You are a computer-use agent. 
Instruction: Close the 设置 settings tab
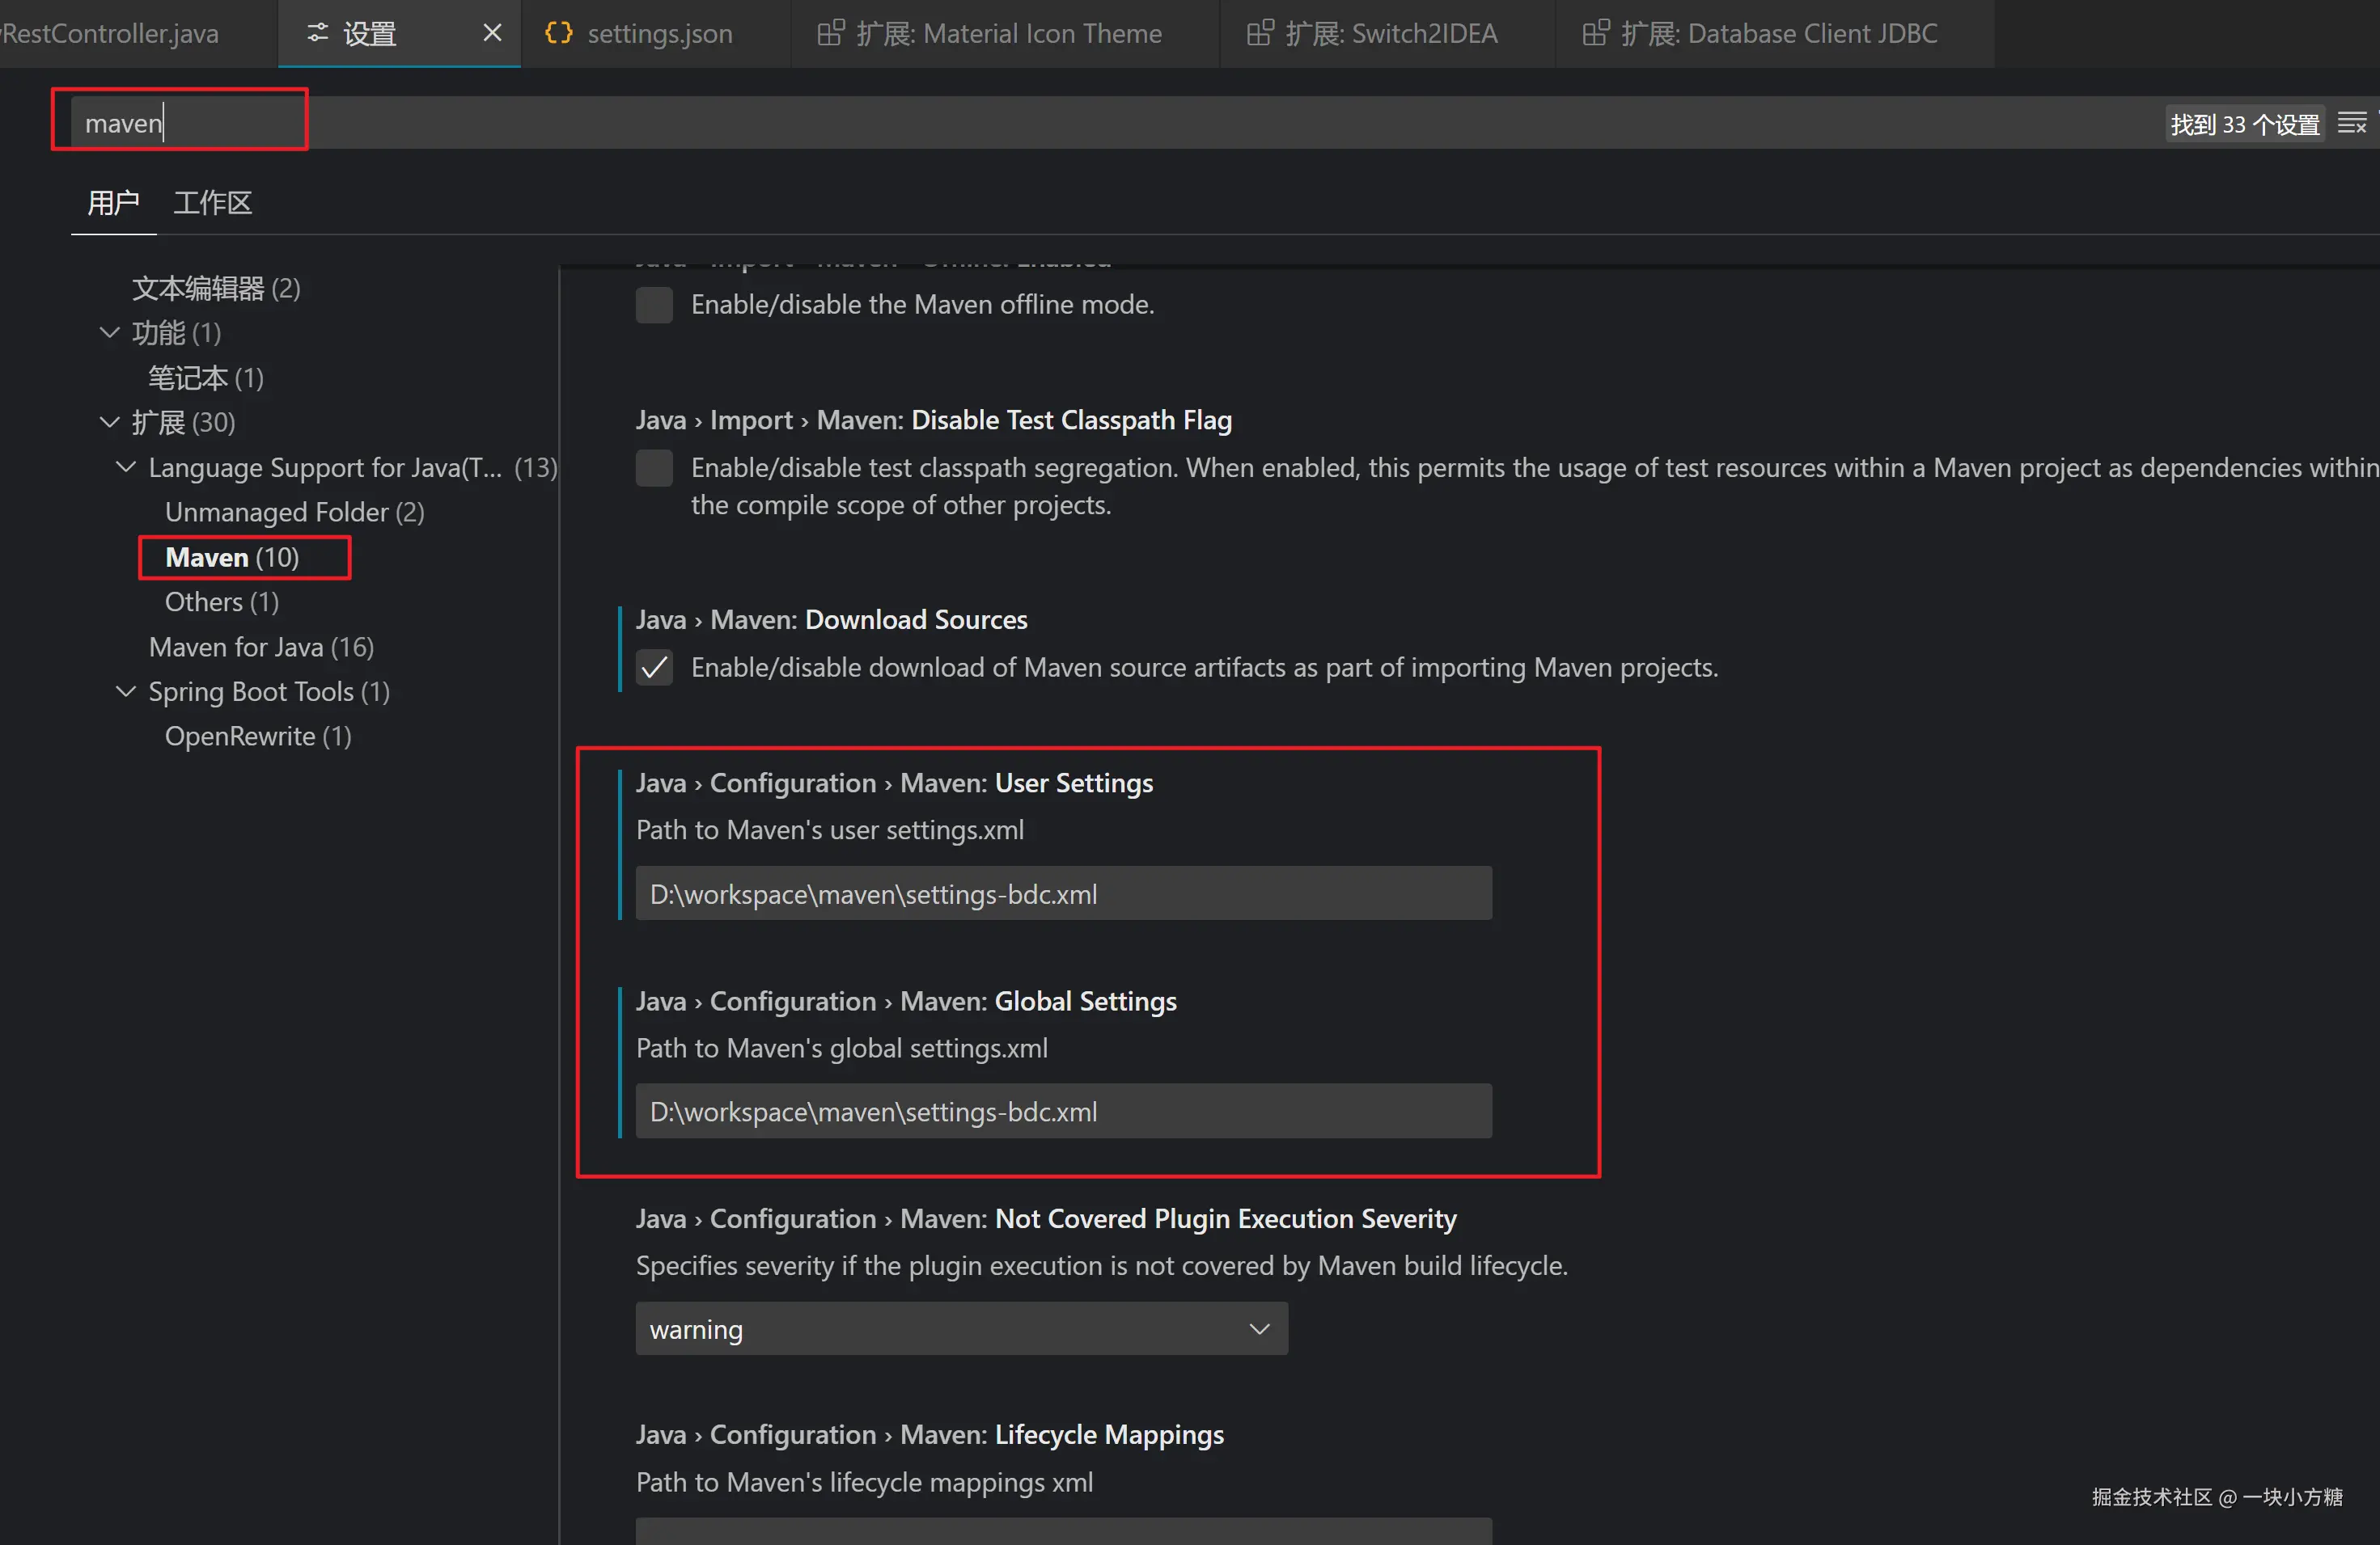pos(492,33)
